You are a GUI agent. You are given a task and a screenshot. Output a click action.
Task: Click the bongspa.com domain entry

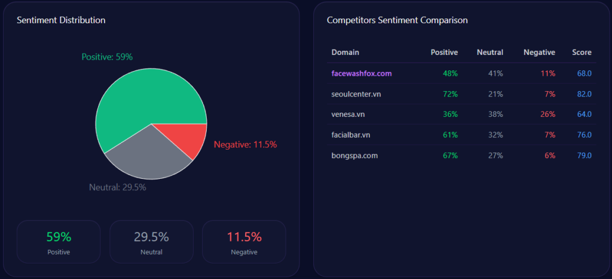click(x=354, y=156)
